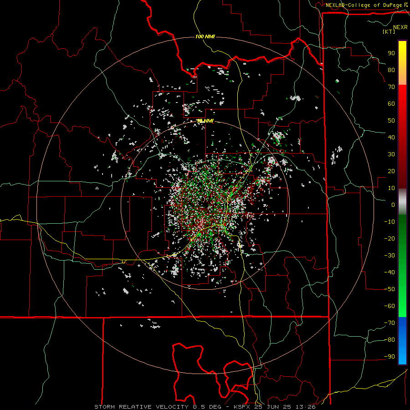Click the [KT] units label
This screenshot has height=410, width=410.
click(x=389, y=31)
